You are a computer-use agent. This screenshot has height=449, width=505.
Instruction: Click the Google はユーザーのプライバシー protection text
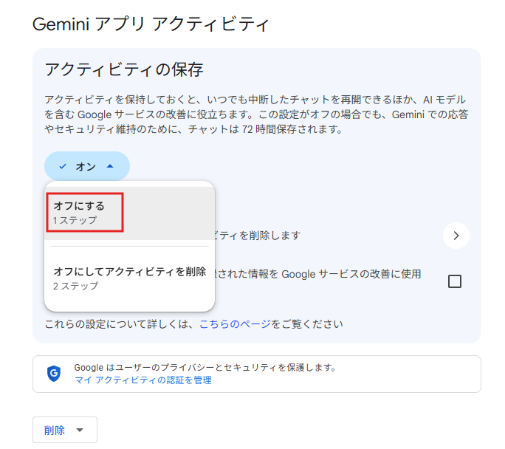[205, 367]
